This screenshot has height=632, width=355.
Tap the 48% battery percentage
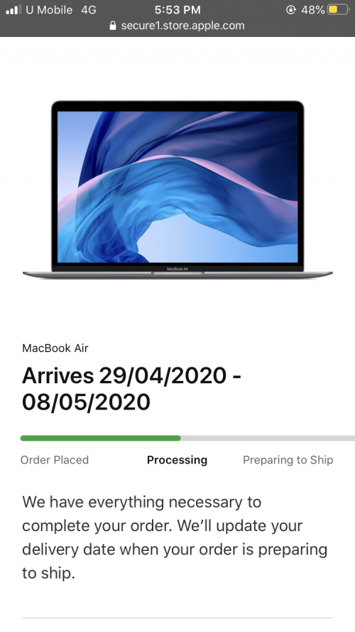[312, 10]
